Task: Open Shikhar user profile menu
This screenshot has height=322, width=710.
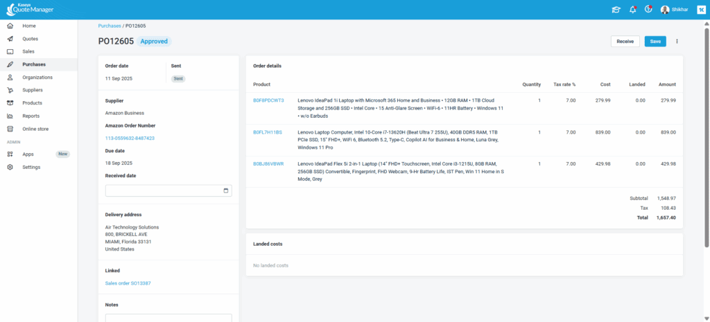Action: click(x=675, y=10)
